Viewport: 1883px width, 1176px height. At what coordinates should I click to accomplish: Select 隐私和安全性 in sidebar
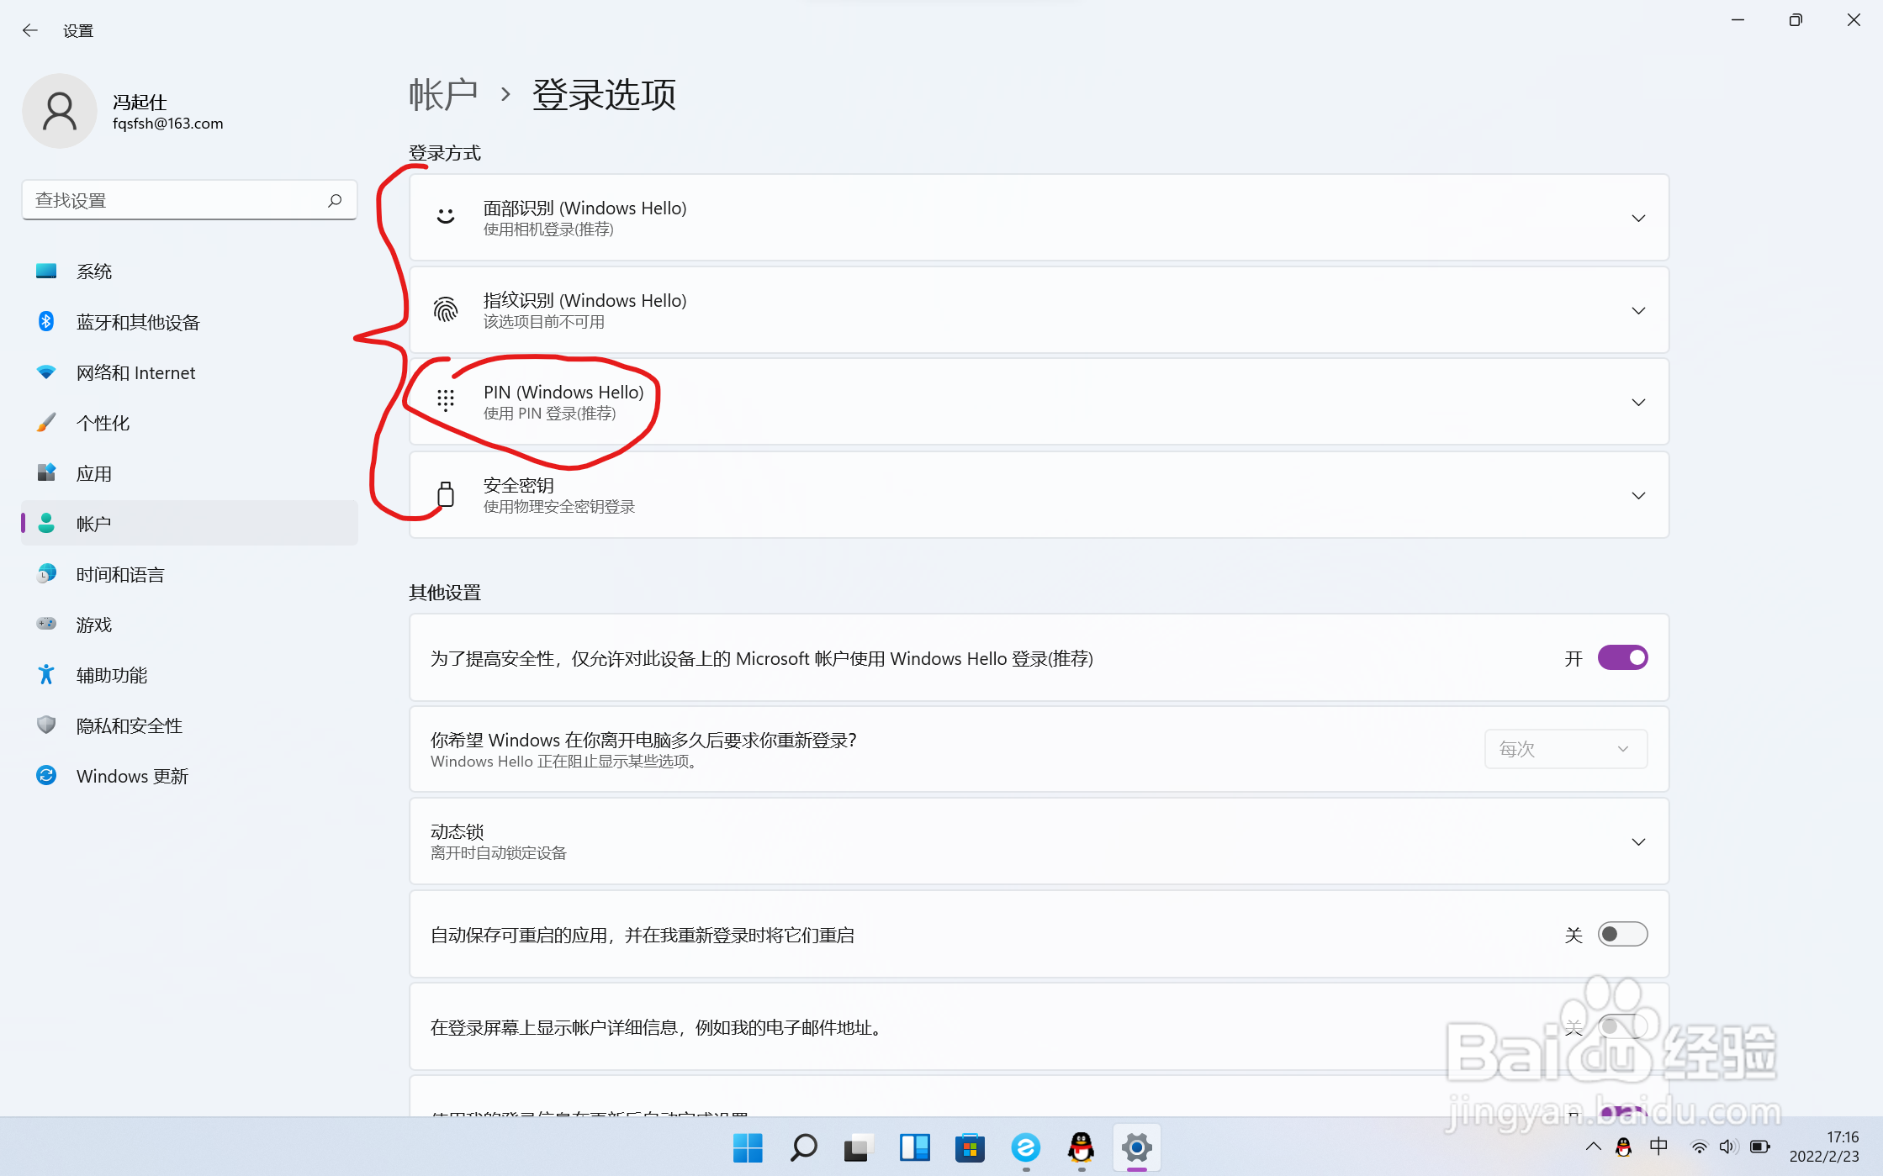pos(129,725)
